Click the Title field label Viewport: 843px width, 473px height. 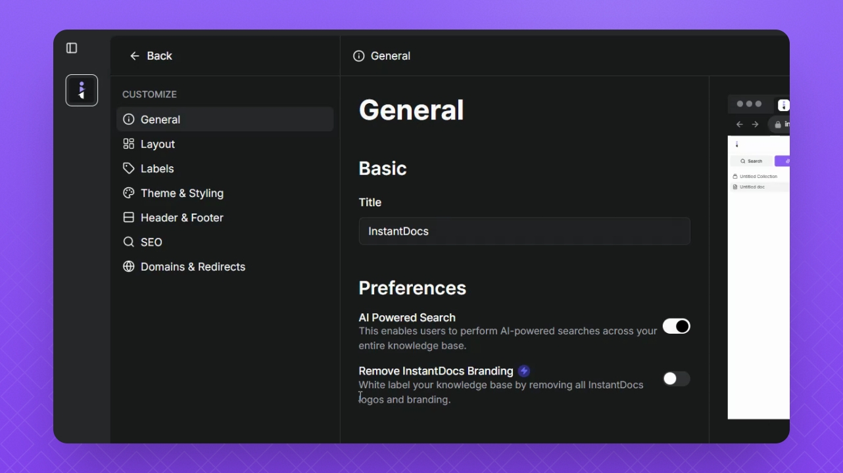tap(370, 202)
